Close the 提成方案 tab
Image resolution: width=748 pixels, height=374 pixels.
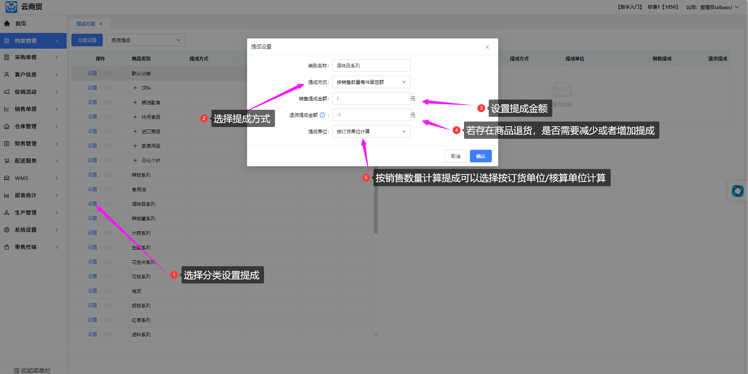[x=101, y=24]
